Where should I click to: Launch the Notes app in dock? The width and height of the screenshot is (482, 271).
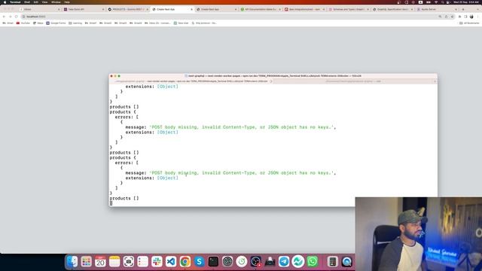point(114,261)
